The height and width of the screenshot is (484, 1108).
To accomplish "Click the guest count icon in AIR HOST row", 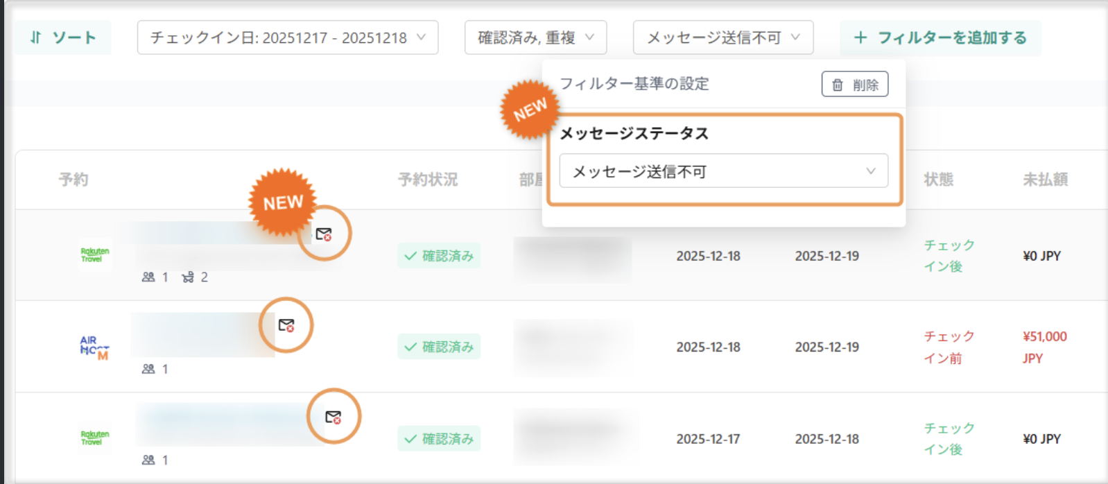I will [148, 369].
